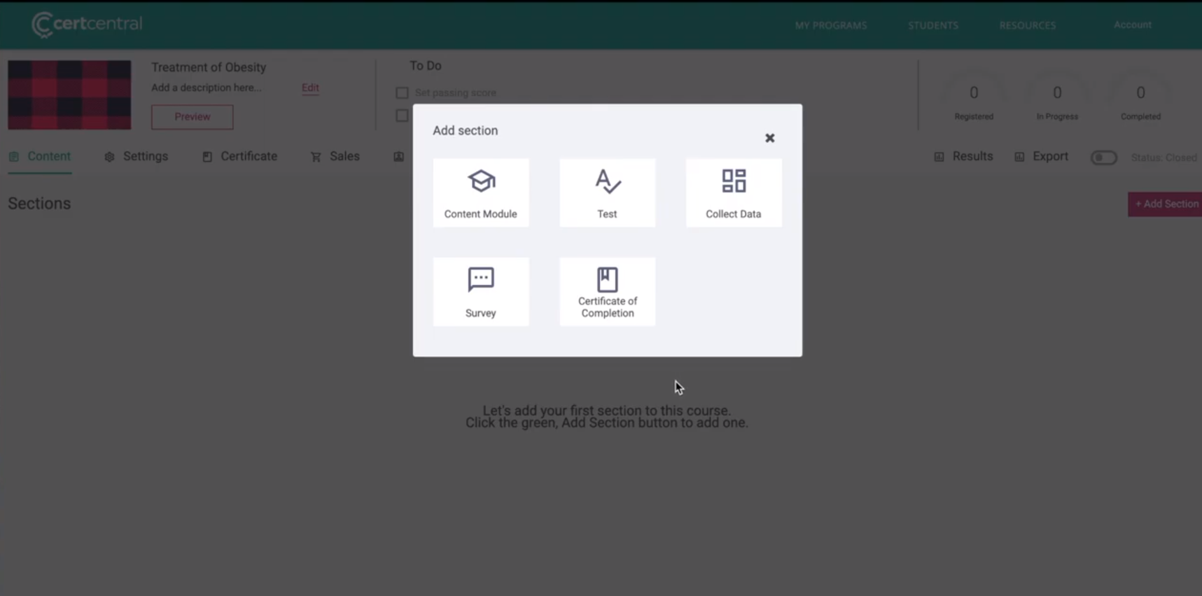Tick the second To Do checkbox
Viewport: 1202px width, 596px height.
(x=402, y=115)
